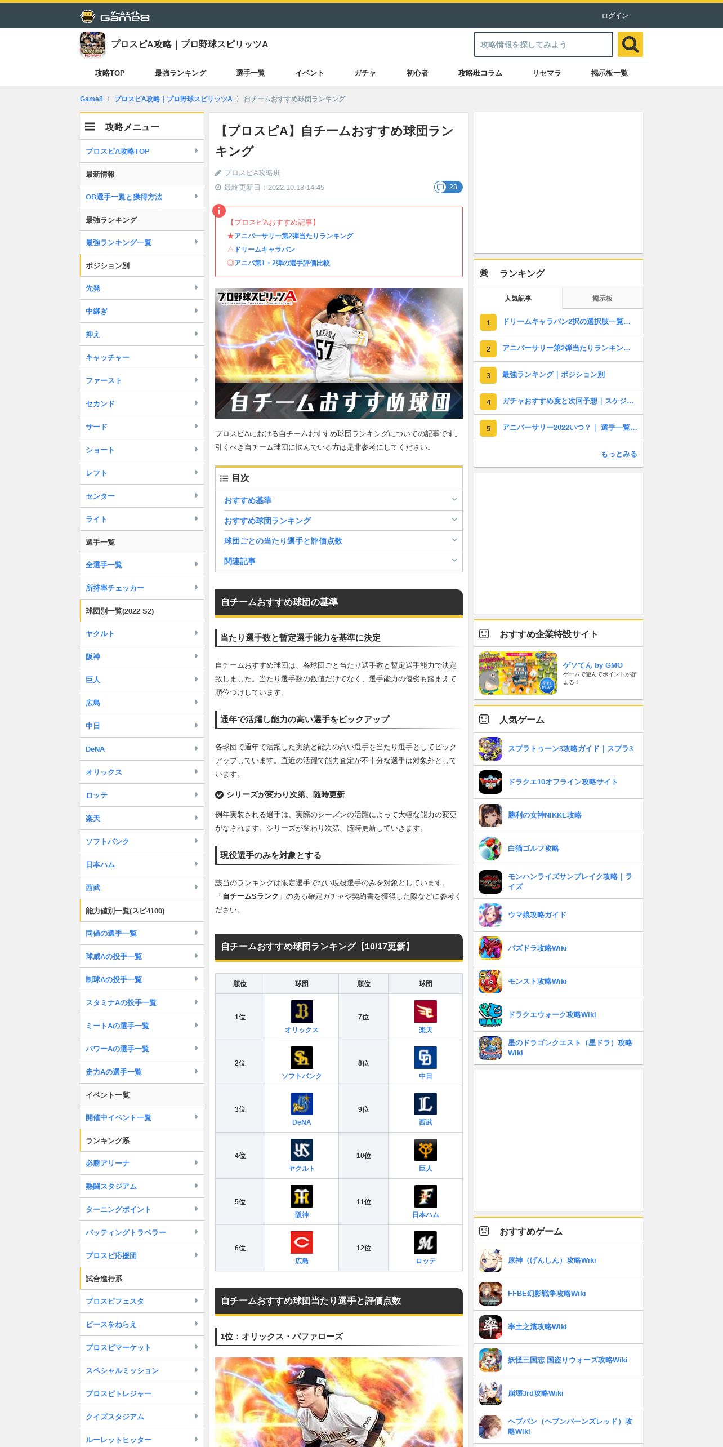
Task: Click the arrow on キャッチャー sidebar row
Action: 196,357
